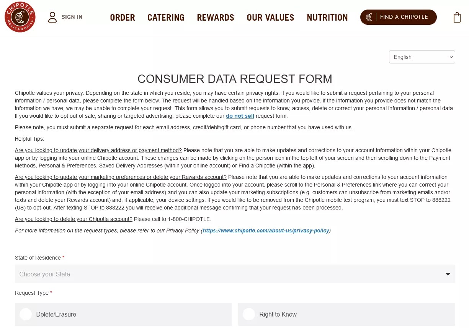469x328 pixels.
Task: Go to the REWARDS page
Action: pyautogui.click(x=215, y=17)
